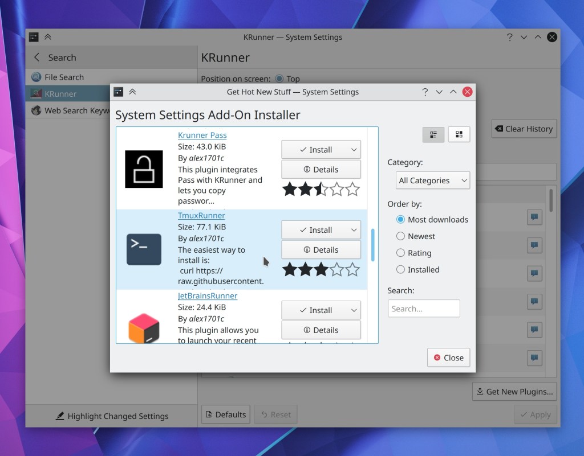The image size is (584, 456).
Task: Click the Web Search Keywords sidebar icon
Action: pyautogui.click(x=36, y=111)
